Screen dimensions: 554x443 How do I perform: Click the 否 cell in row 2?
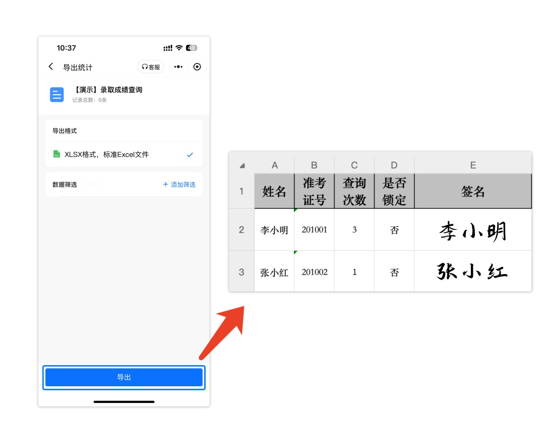[x=394, y=230]
